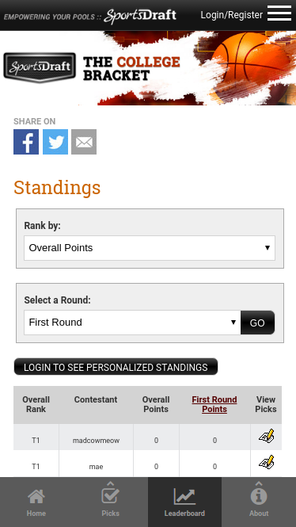Image resolution: width=296 pixels, height=527 pixels.
Task: Click the Login/Register link
Action: 232,15
